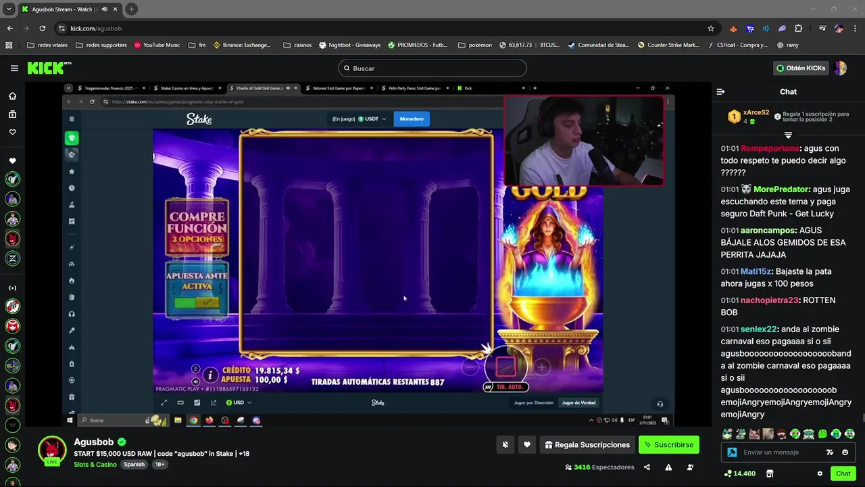The width and height of the screenshot is (865, 487).
Task: Open the Kick hamburger menu
Action: pos(14,68)
